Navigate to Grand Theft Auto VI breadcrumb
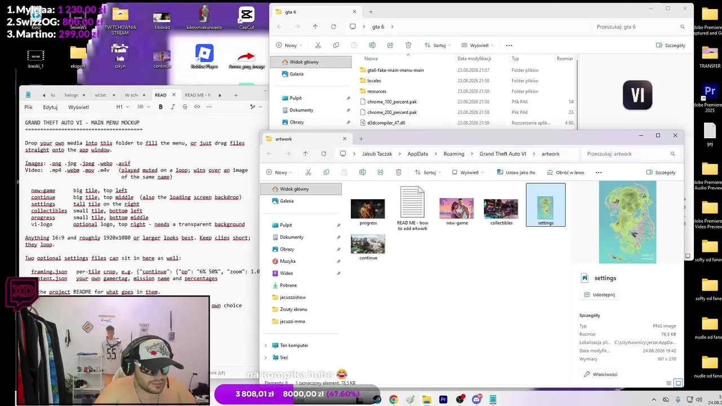The width and height of the screenshot is (722, 406). point(503,153)
